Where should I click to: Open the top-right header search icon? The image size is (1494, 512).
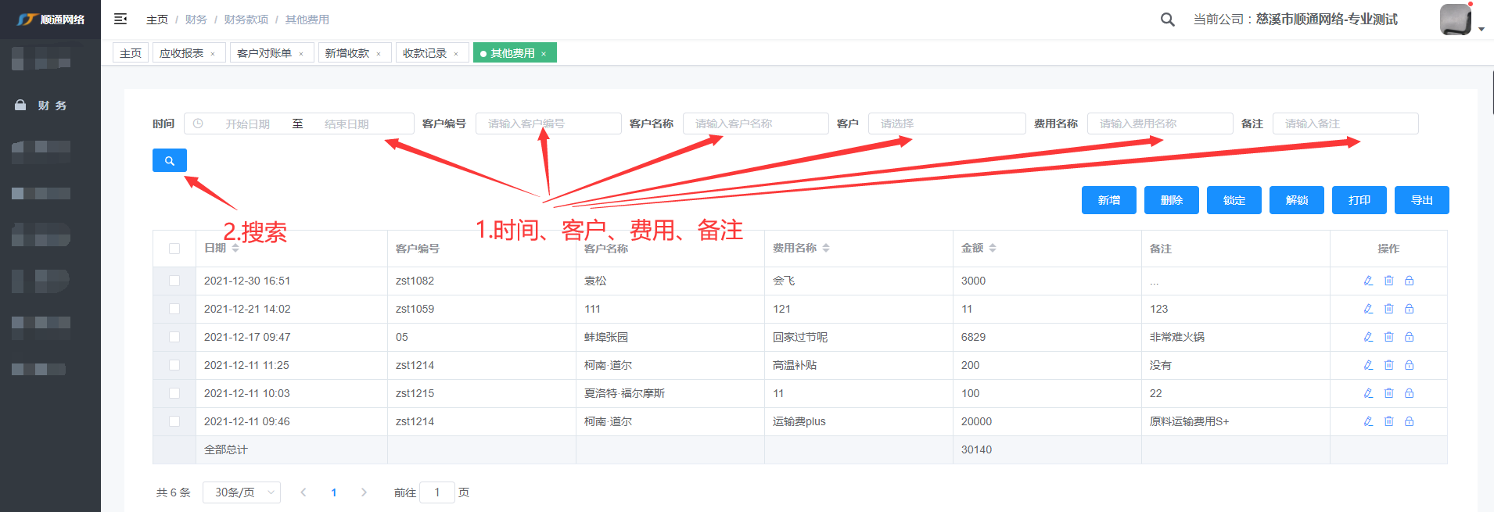pos(1167,20)
